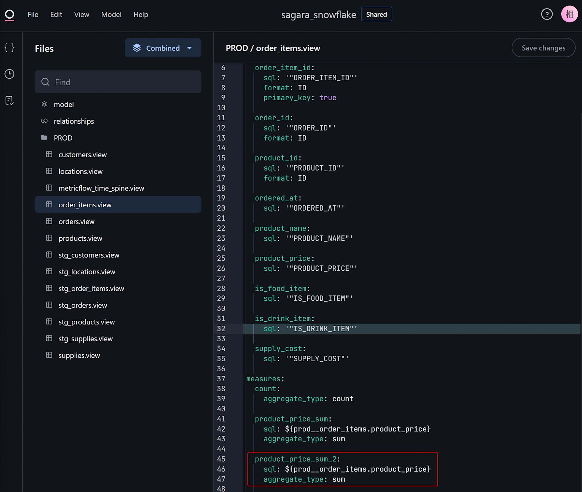The height and width of the screenshot is (492, 582).
Task: Open the Help menu
Action: pyautogui.click(x=141, y=15)
